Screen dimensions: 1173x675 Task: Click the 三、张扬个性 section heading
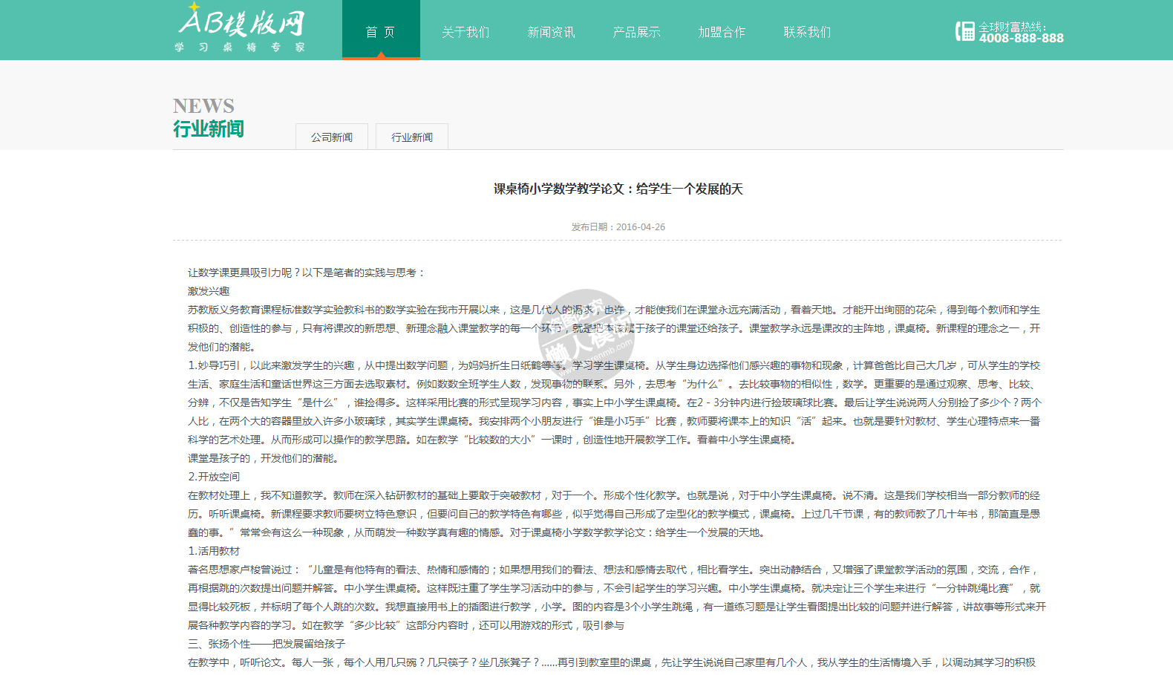point(267,644)
